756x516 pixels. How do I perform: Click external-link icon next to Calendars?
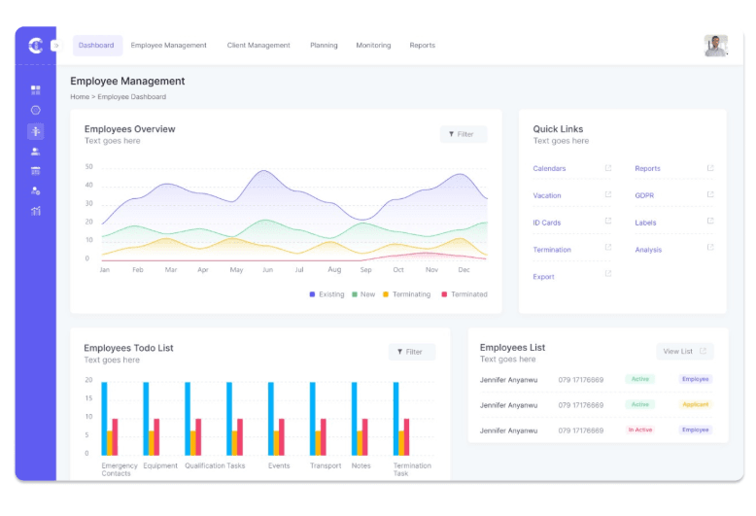pos(608,168)
